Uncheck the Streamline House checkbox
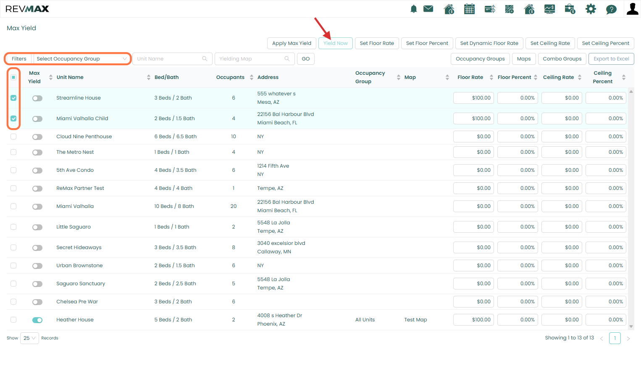The height and width of the screenshot is (384, 641). coord(13,98)
